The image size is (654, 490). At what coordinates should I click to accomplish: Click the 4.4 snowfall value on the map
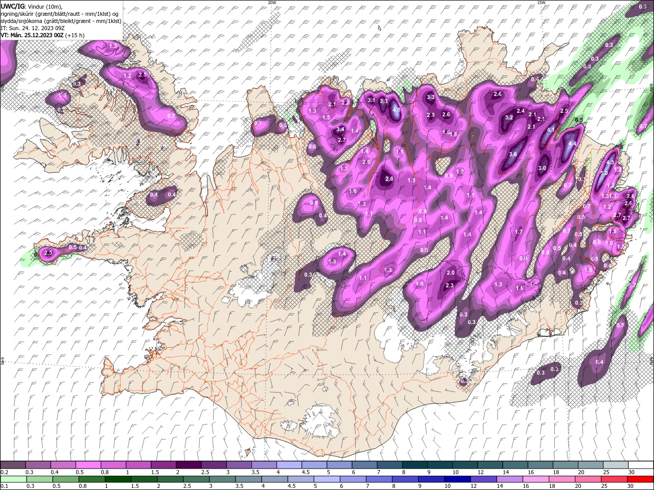tap(572, 144)
